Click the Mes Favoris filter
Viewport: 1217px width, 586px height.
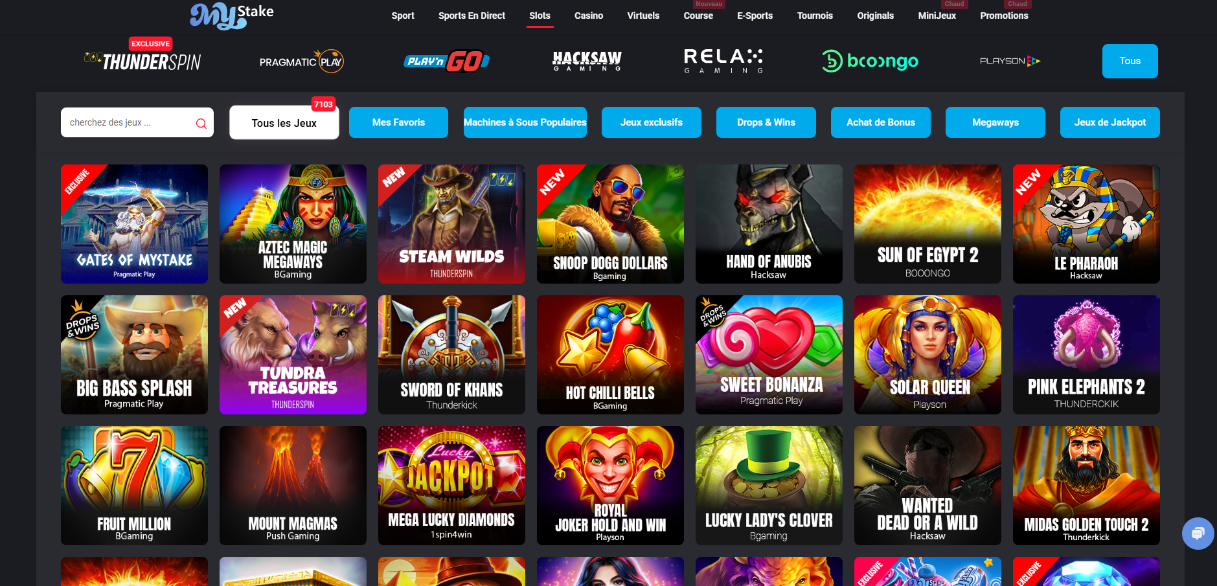[x=398, y=122]
